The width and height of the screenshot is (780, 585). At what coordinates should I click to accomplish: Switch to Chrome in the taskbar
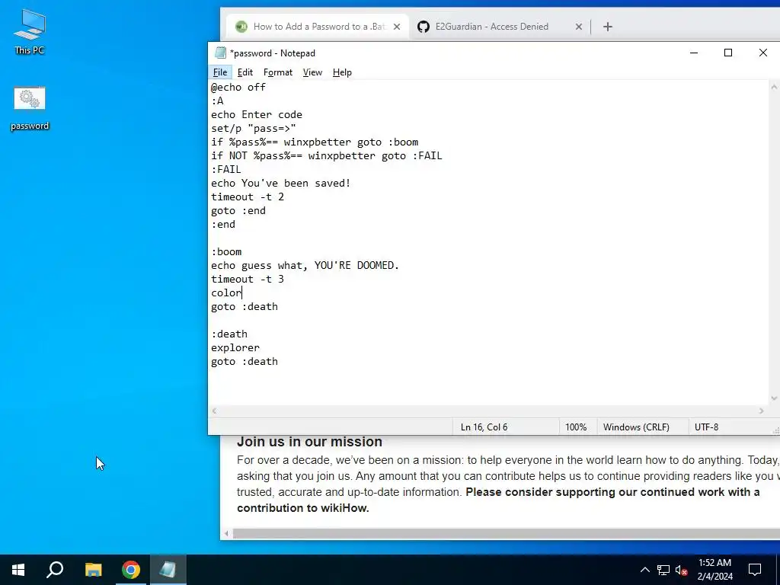click(x=131, y=570)
